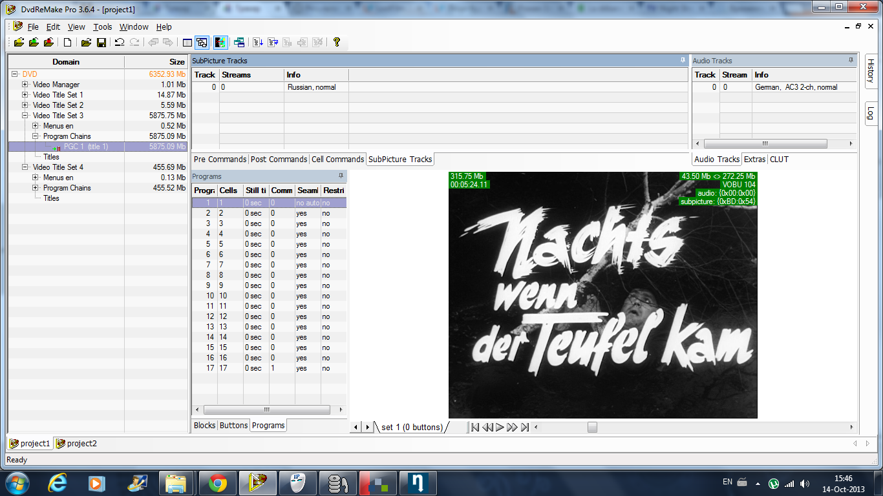883x496 pixels.
Task: Pin the Audio Tracks panel
Action: 851,60
